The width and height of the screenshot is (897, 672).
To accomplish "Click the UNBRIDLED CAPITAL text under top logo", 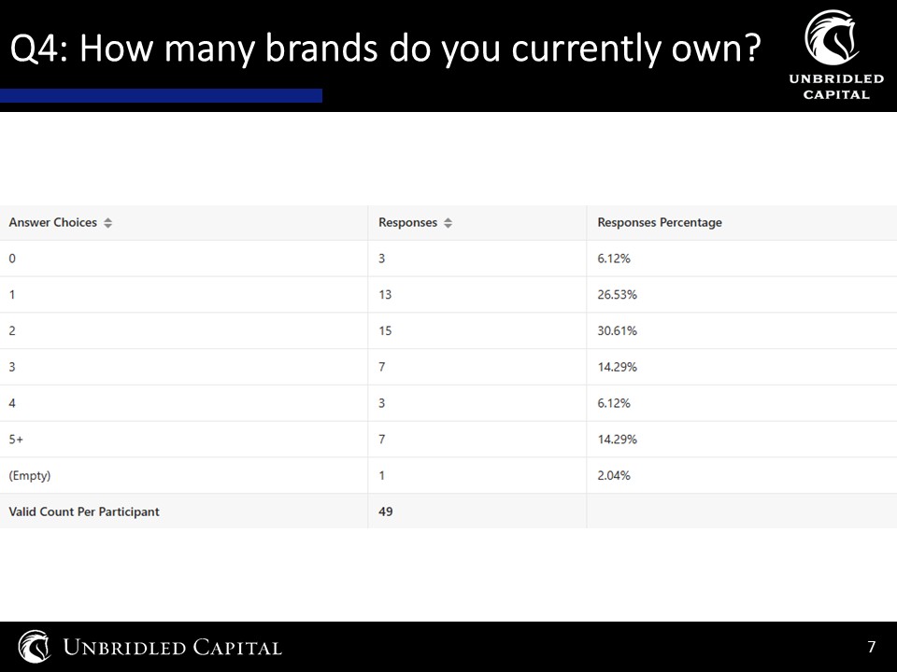I will 836,87.
